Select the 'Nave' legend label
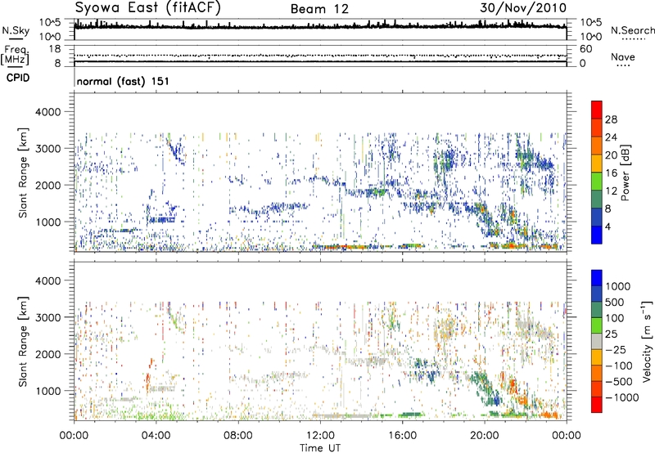655x453 pixels. (623, 57)
